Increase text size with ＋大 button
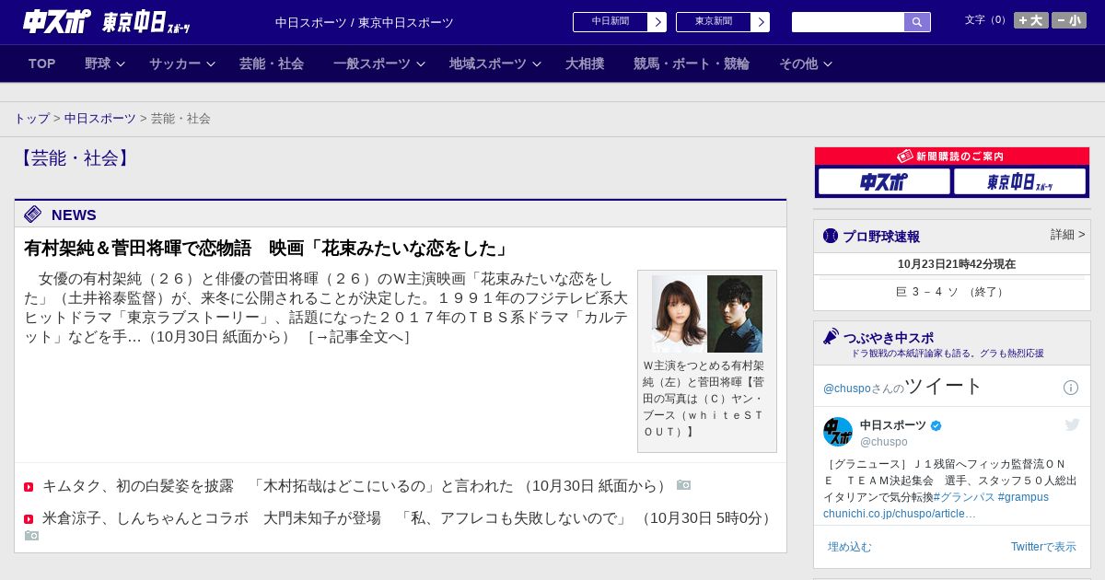The image size is (1105, 580). [1031, 20]
